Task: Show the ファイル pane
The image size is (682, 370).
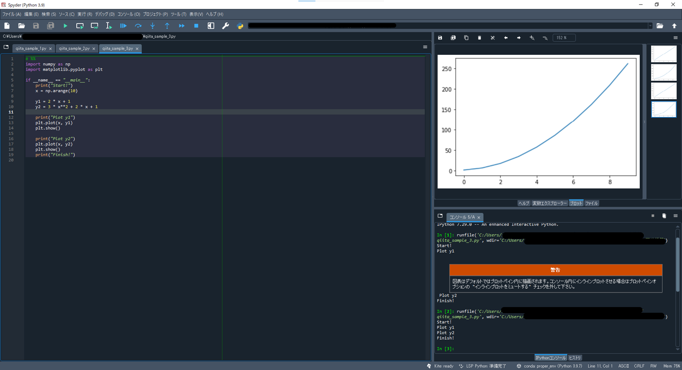Action: tap(591, 203)
